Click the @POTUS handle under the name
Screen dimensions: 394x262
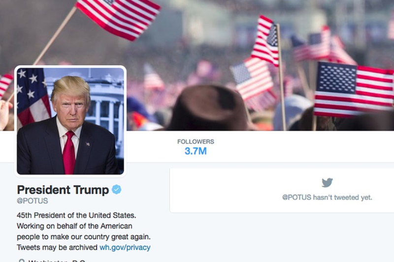click(32, 201)
